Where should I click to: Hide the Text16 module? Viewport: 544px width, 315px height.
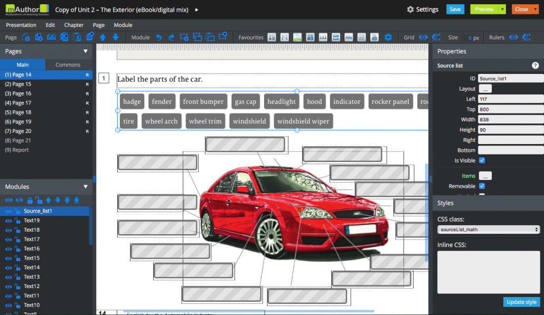(8, 249)
